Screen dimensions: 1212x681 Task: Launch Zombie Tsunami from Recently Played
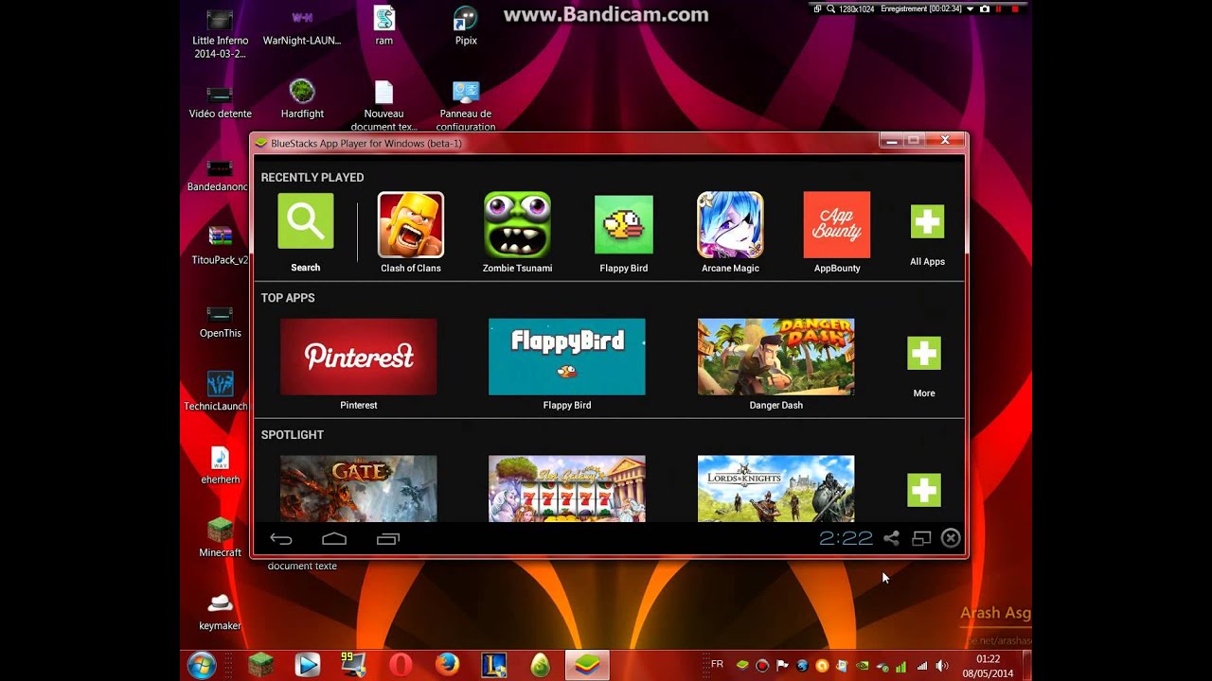point(517,225)
